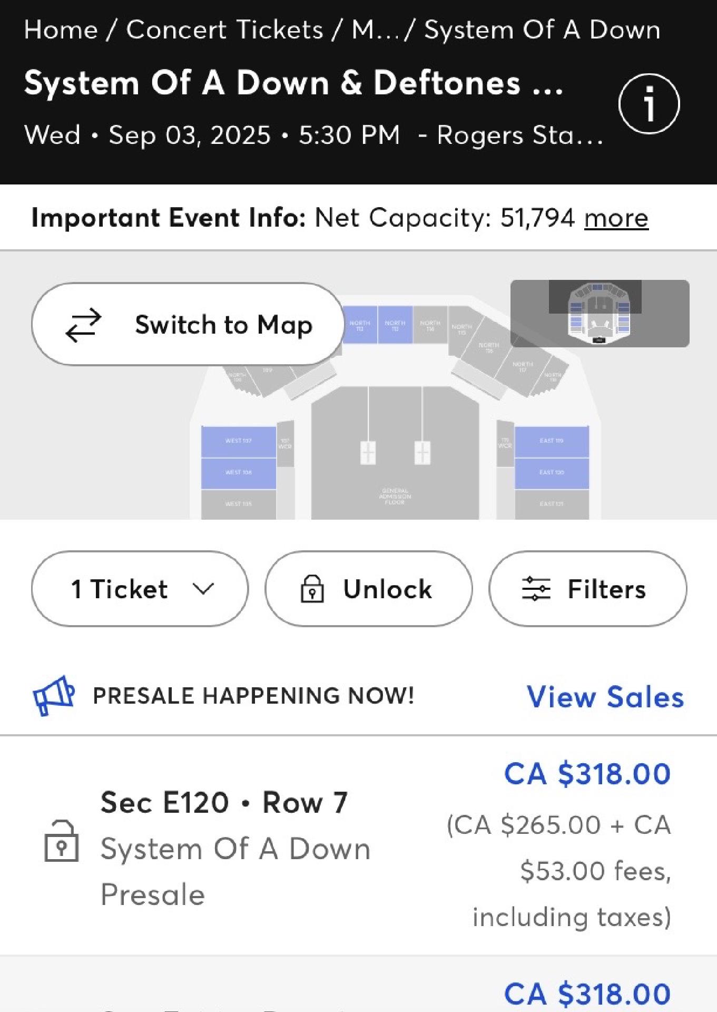Open the venue minimap thumbnail
The image size is (717, 1012).
(x=600, y=313)
